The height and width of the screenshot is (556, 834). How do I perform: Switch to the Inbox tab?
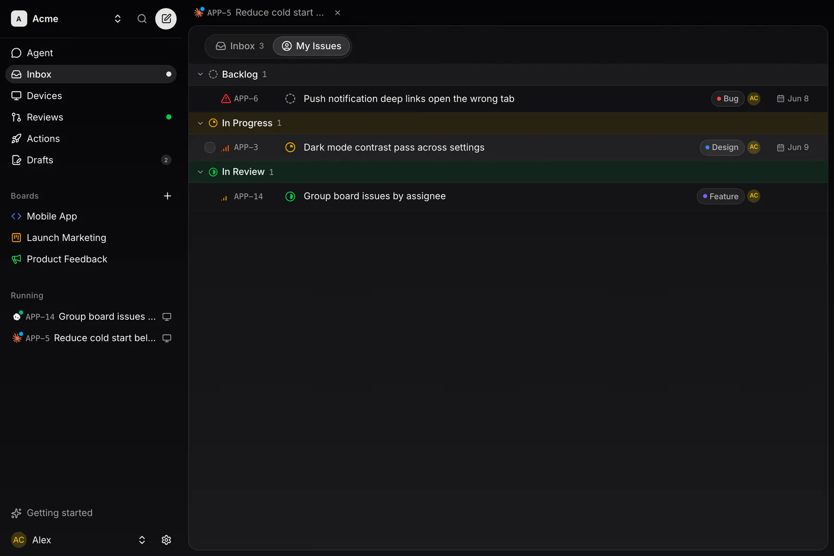pyautogui.click(x=240, y=46)
